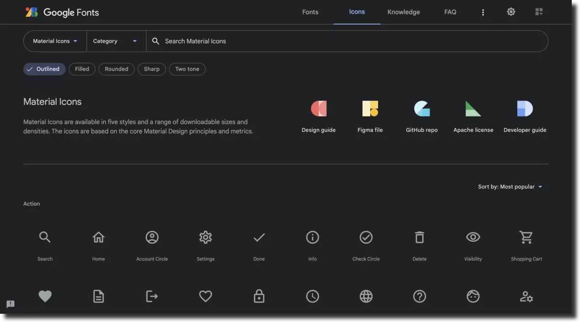Click the Shopping Cart icon
The height and width of the screenshot is (322, 580).
point(526,237)
